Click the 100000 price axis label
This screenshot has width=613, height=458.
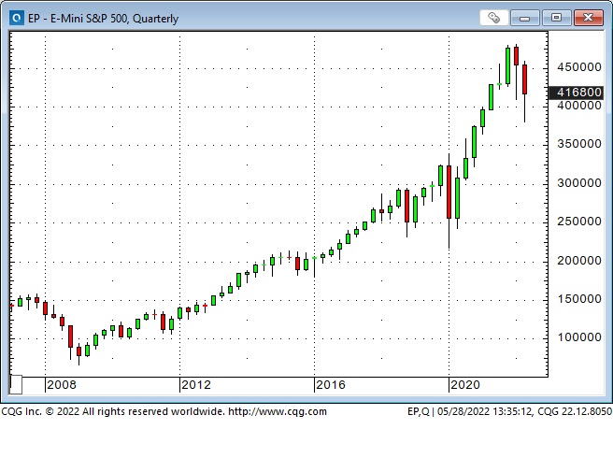pyautogui.click(x=579, y=337)
